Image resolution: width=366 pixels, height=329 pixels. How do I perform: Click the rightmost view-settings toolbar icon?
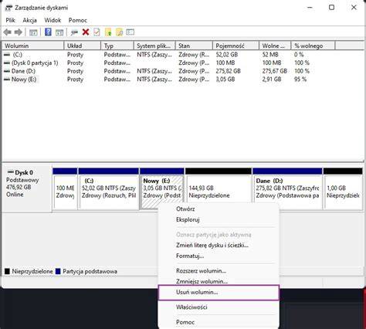tap(130, 32)
